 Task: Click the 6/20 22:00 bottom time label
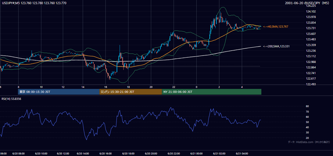(174, 154)
